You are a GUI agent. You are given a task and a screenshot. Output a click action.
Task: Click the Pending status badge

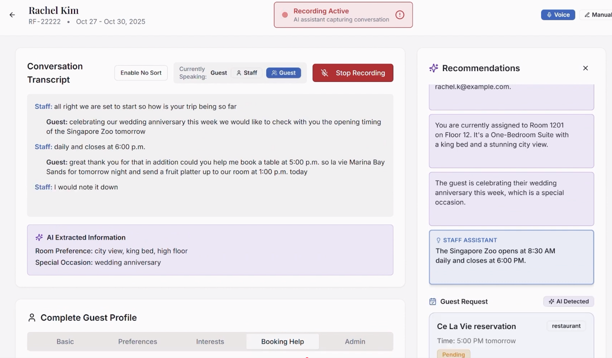tap(453, 354)
